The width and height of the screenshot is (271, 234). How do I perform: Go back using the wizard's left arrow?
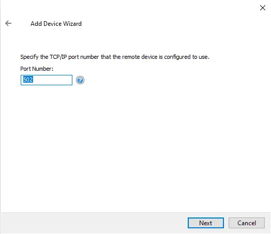tap(8, 23)
